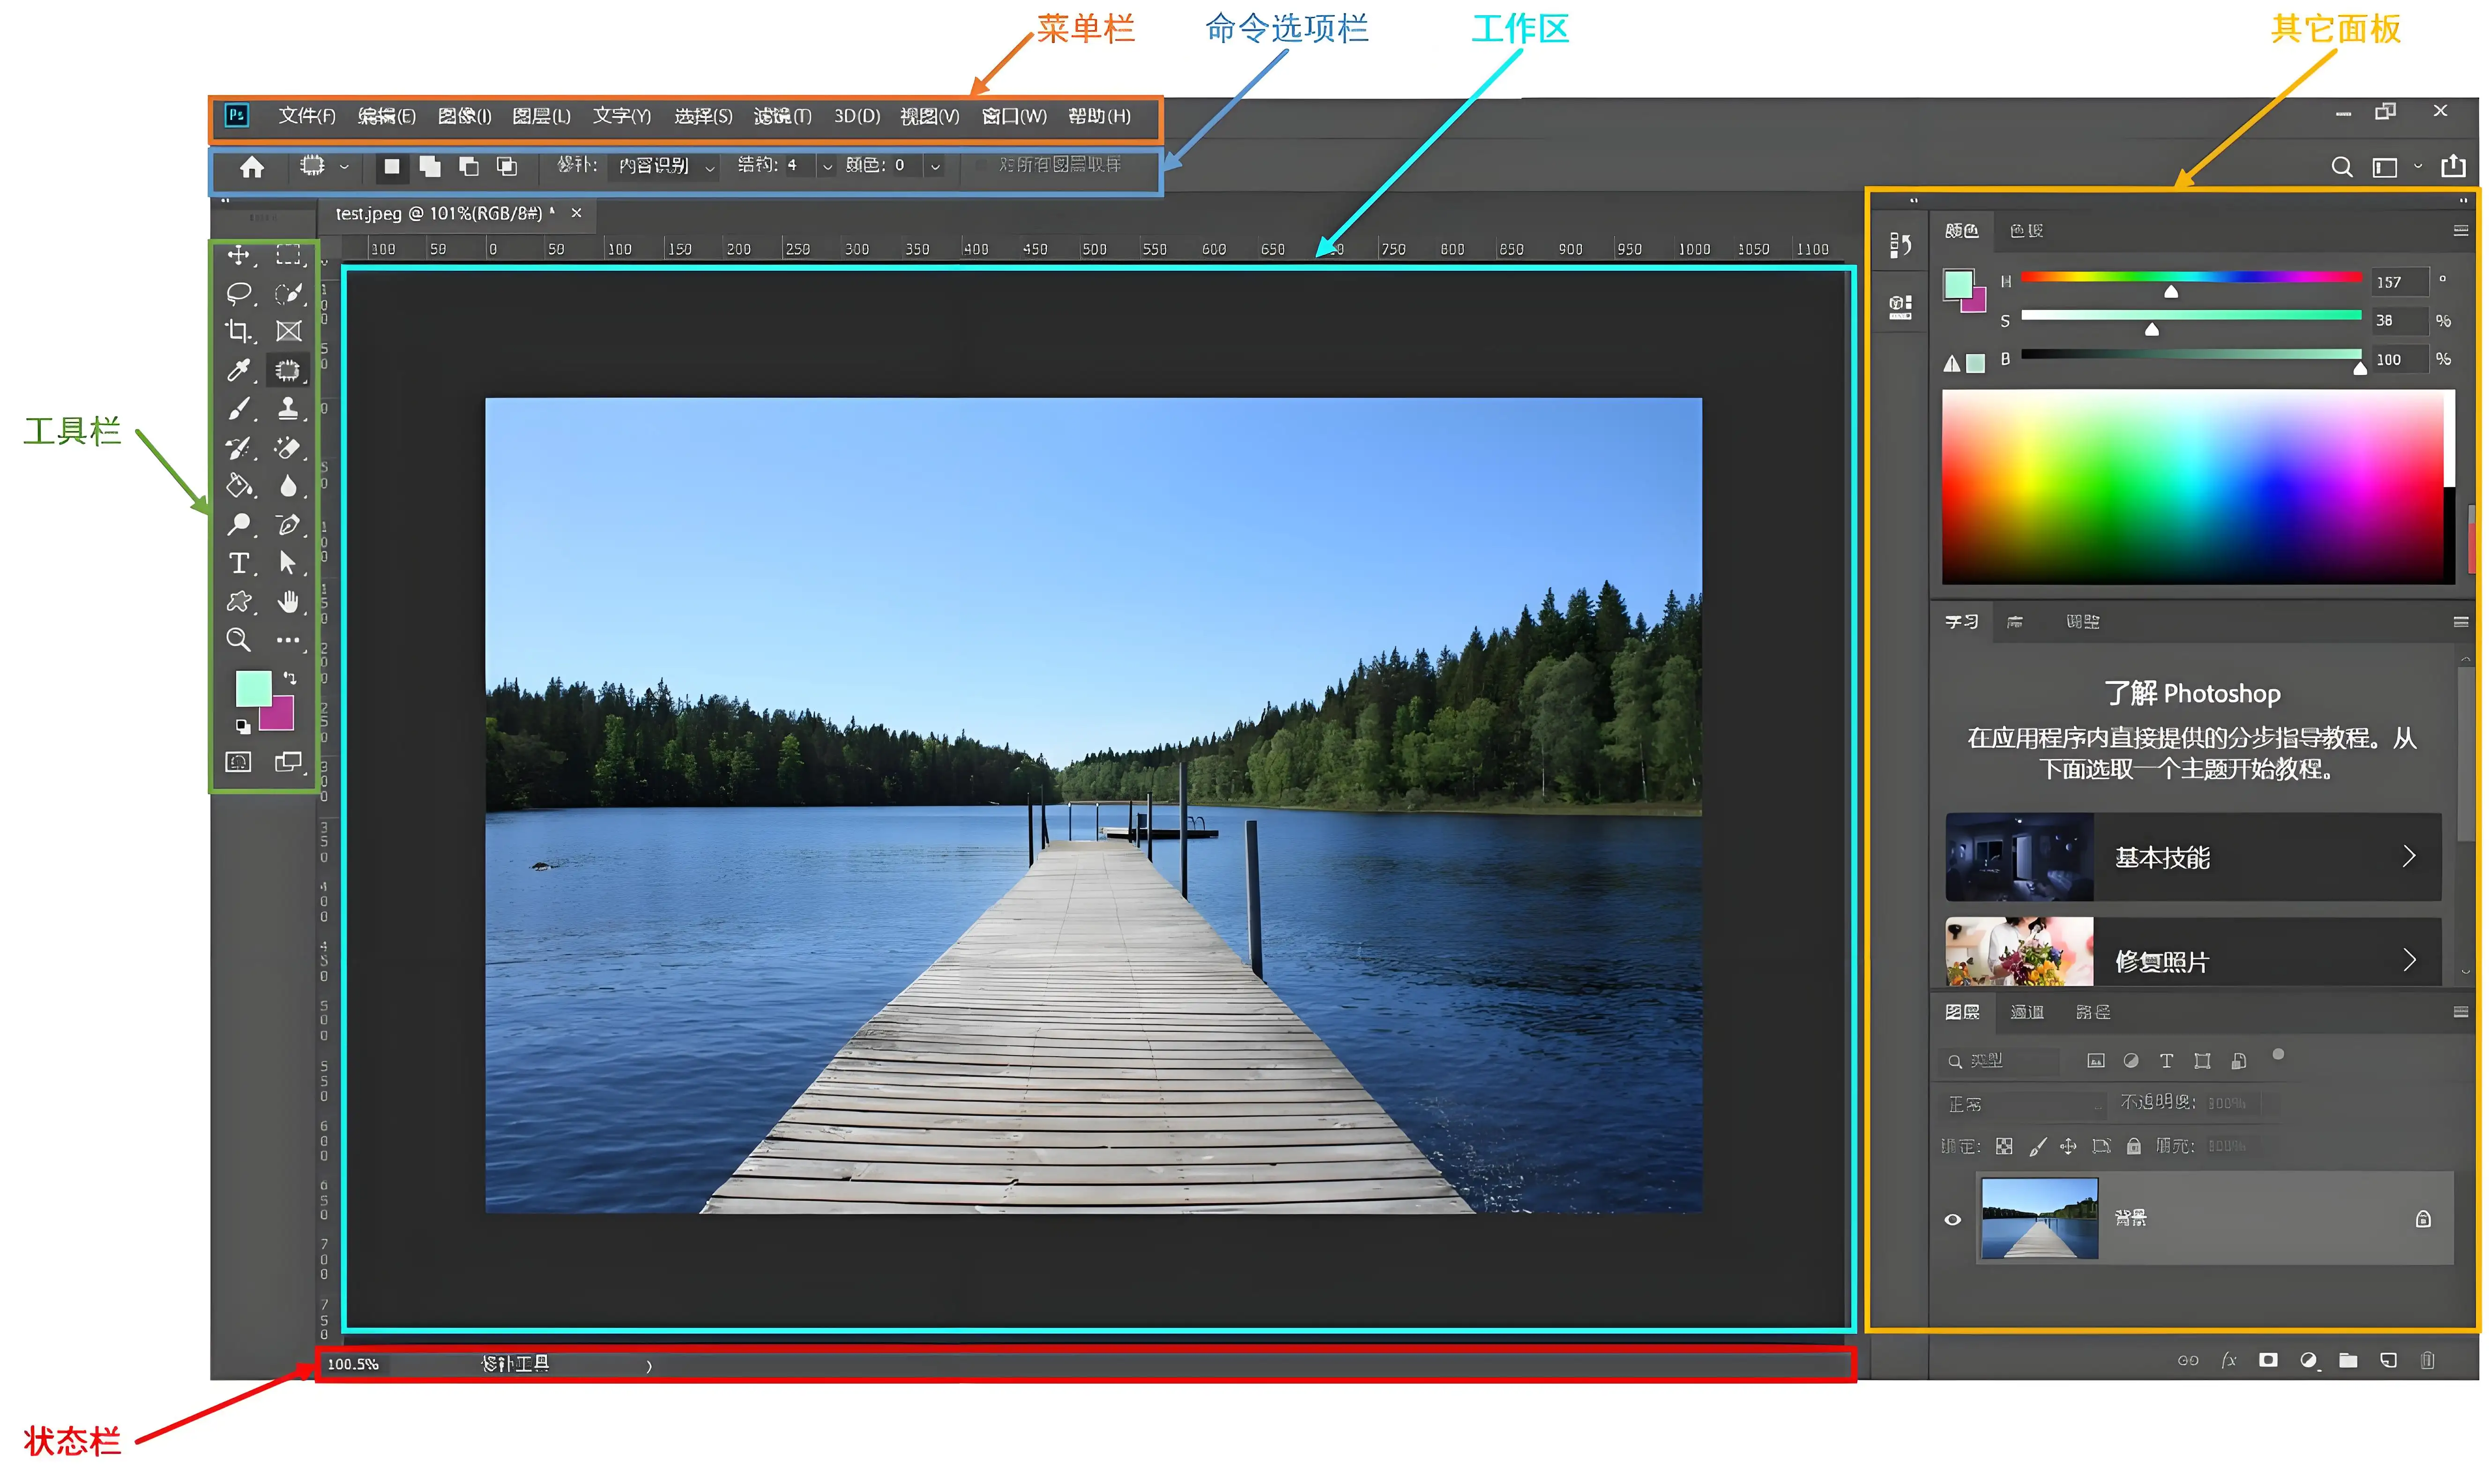Open the 窗口(W) menu
Image resolution: width=2489 pixels, height=1484 pixels.
coord(1014,116)
